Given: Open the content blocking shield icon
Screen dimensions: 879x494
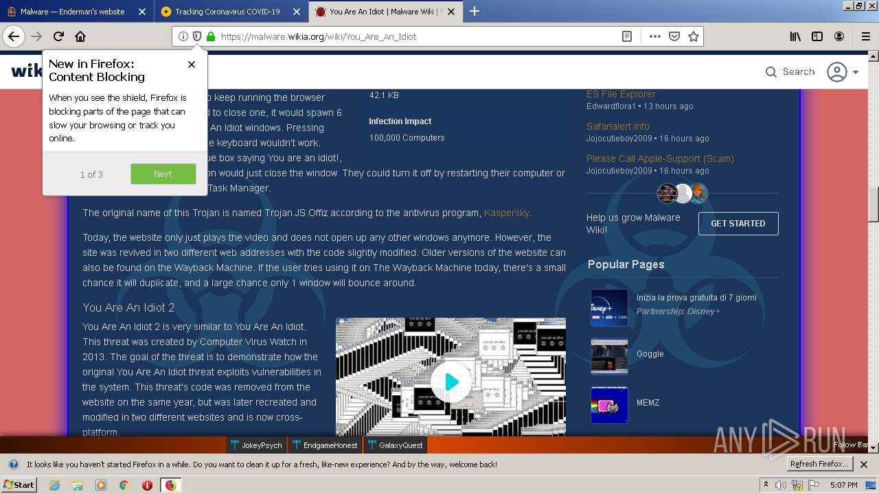Looking at the screenshot, I should click(x=196, y=36).
